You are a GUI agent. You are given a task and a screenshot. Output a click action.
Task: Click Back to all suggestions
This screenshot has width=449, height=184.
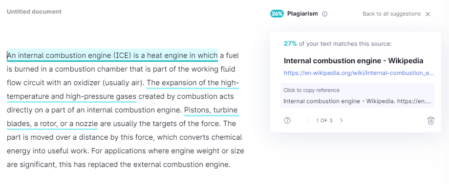[391, 14]
